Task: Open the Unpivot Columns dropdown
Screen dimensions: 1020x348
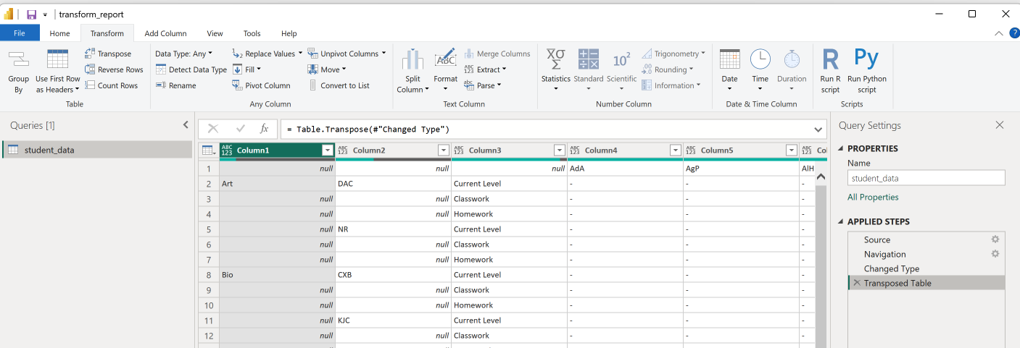Action: point(347,54)
